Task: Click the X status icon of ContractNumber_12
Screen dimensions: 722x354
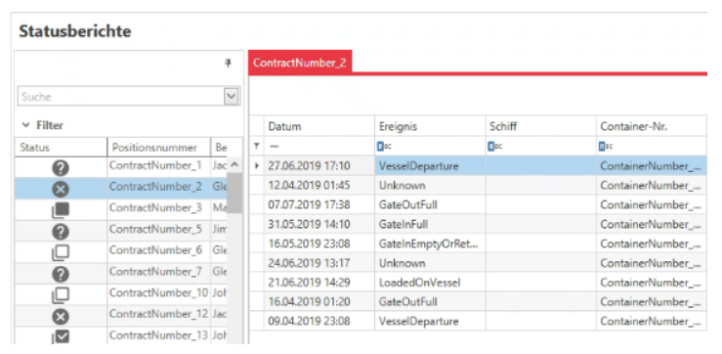Action: [61, 317]
